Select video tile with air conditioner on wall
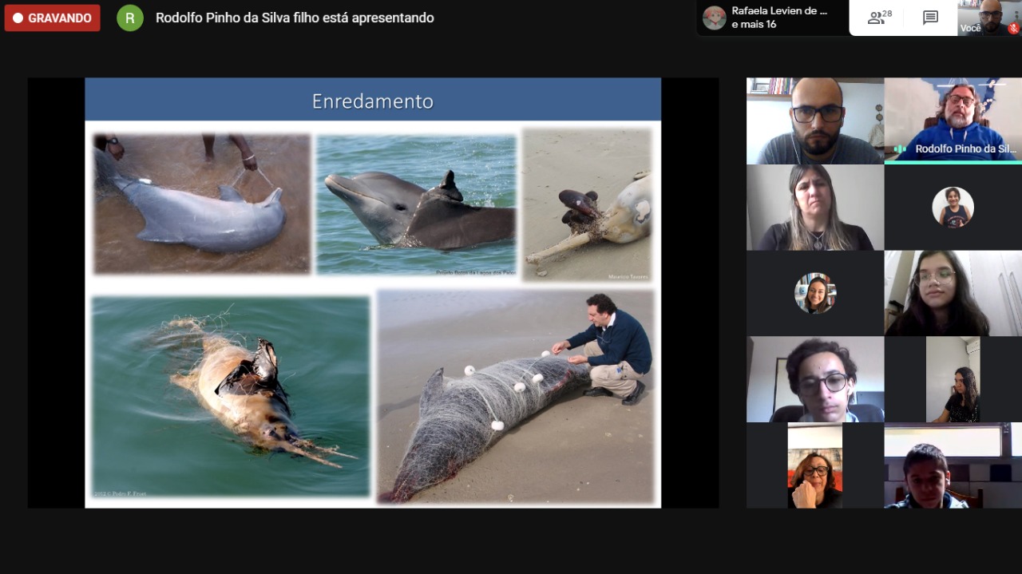The width and height of the screenshot is (1022, 574). [x=953, y=379]
